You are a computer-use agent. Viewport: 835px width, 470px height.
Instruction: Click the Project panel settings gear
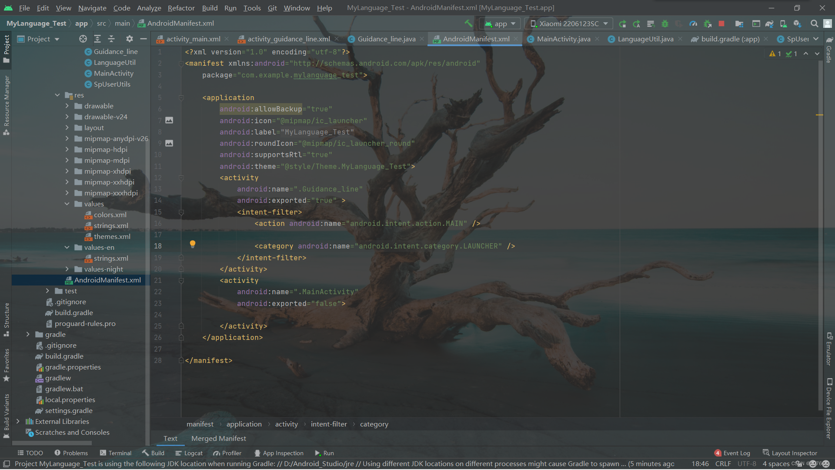pos(129,39)
